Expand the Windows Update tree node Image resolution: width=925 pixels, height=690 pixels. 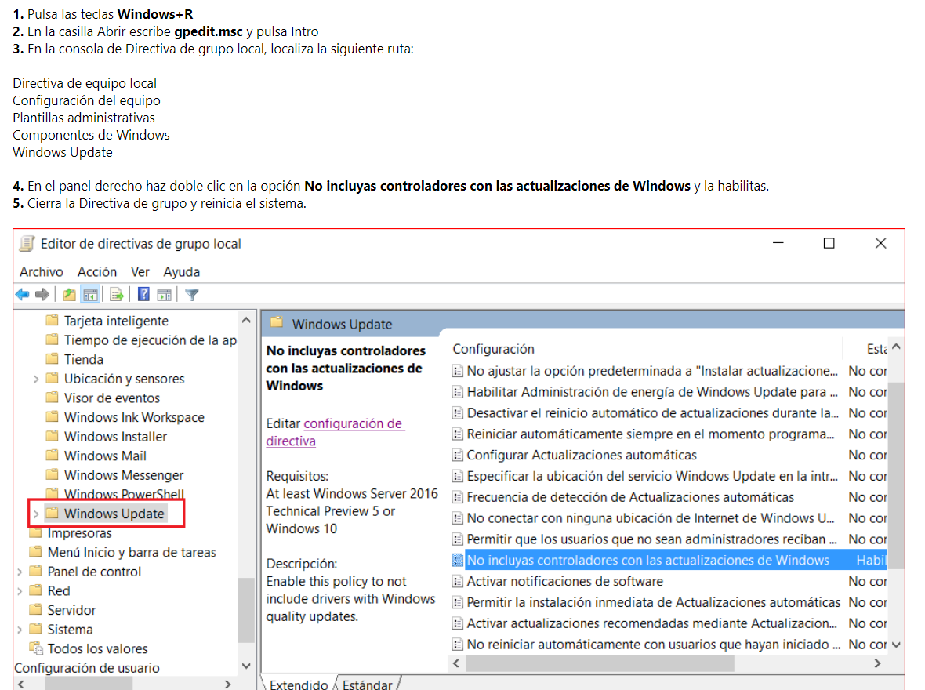[36, 514]
